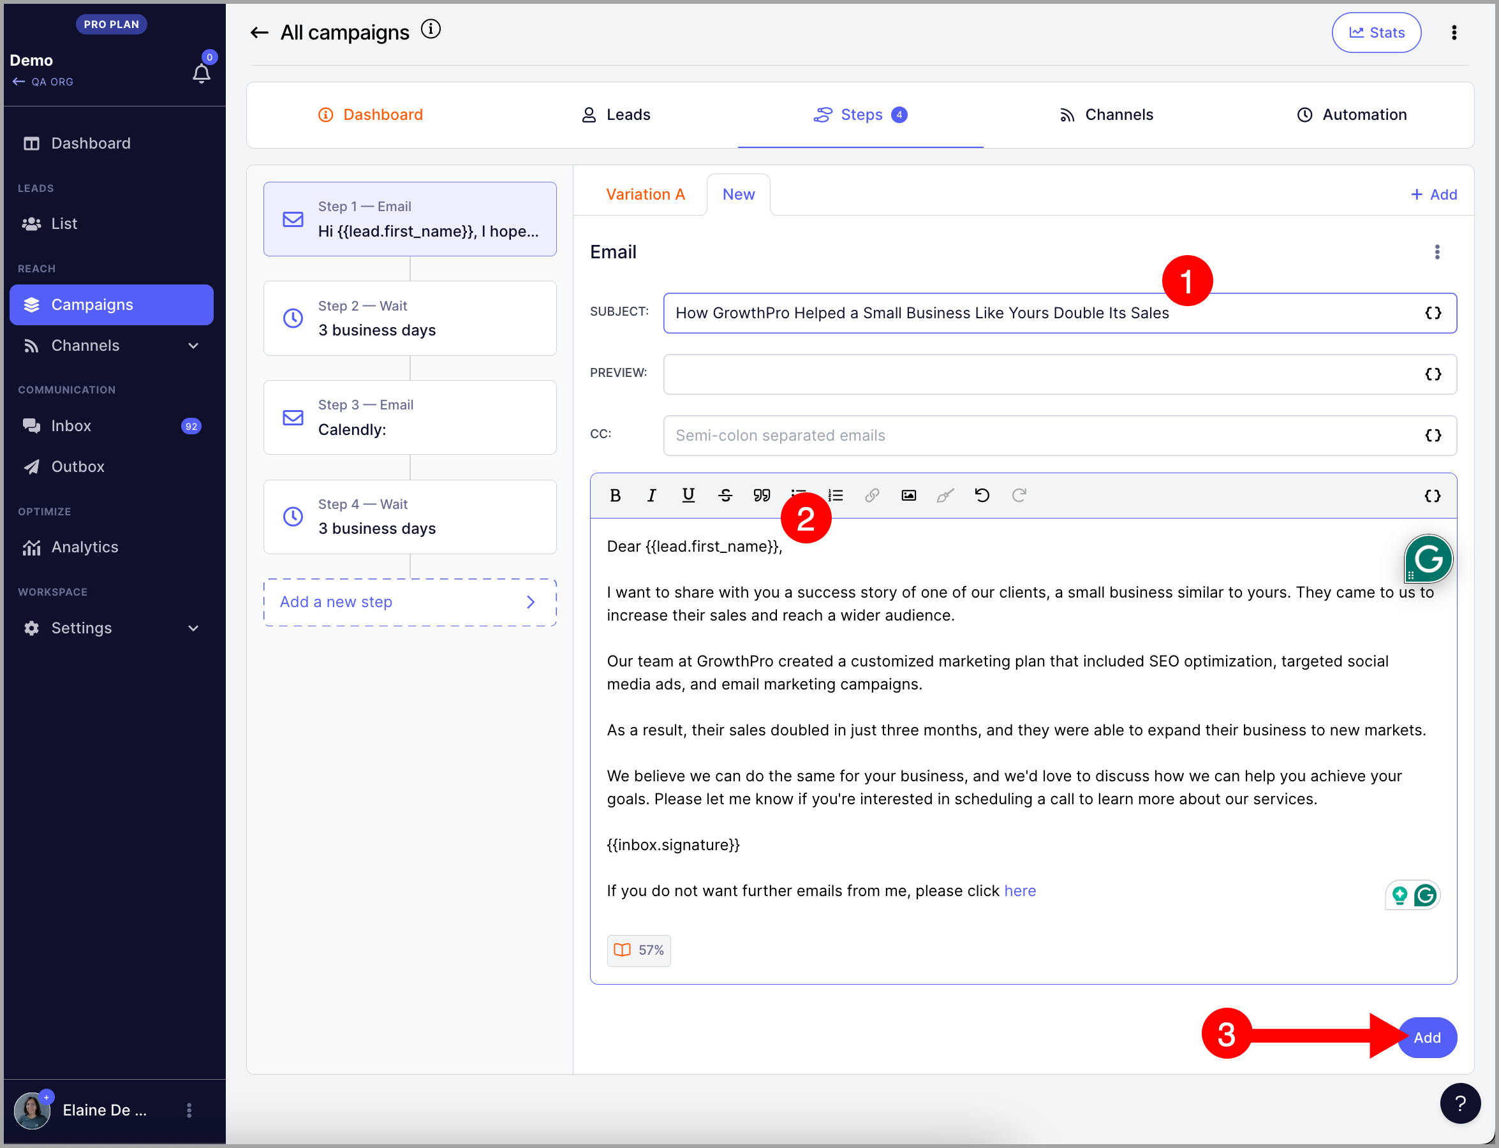Open Grammarly floating widget
Image resolution: width=1499 pixels, height=1148 pixels.
tap(1428, 559)
